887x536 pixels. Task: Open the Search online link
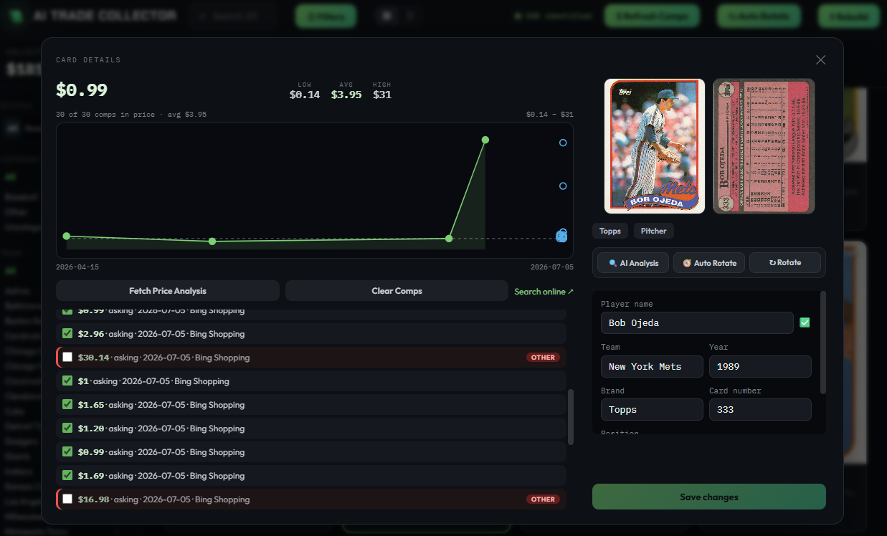pyautogui.click(x=544, y=292)
